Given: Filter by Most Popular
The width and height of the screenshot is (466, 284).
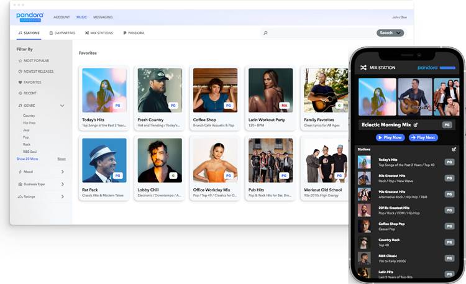Looking at the screenshot, I should click(x=34, y=61).
